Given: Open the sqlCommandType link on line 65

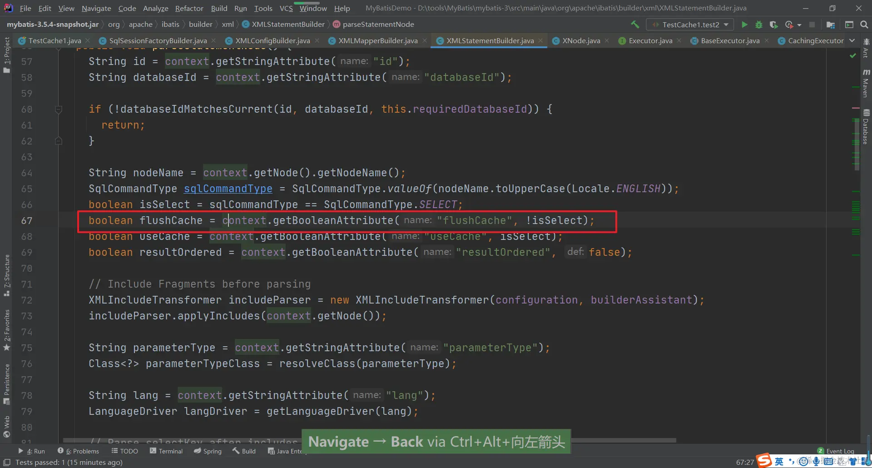Looking at the screenshot, I should pos(228,189).
